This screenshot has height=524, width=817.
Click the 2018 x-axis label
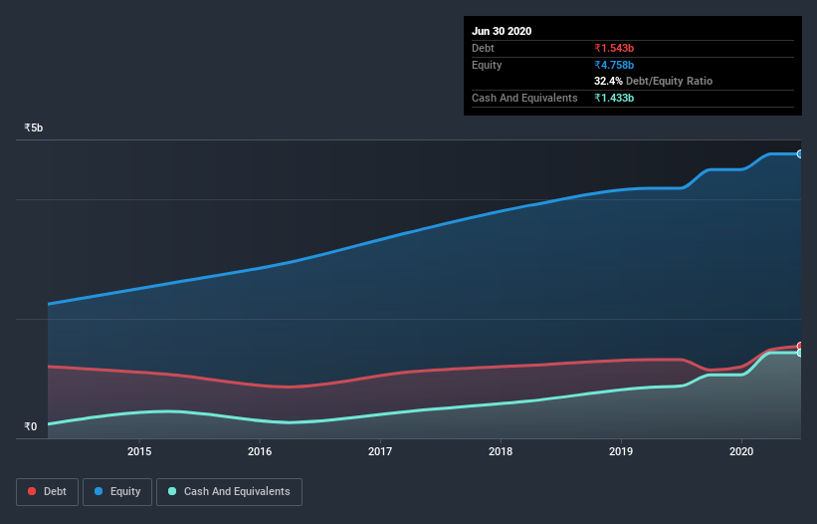coord(501,451)
